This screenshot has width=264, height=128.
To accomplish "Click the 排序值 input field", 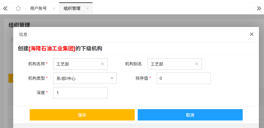I will (x=184, y=78).
